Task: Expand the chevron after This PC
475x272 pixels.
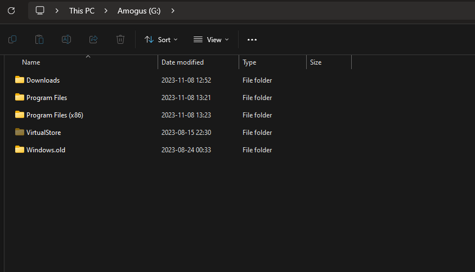Action: click(x=106, y=11)
